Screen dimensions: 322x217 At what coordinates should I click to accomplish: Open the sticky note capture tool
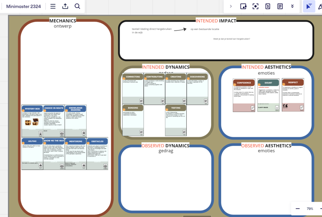(243, 6)
